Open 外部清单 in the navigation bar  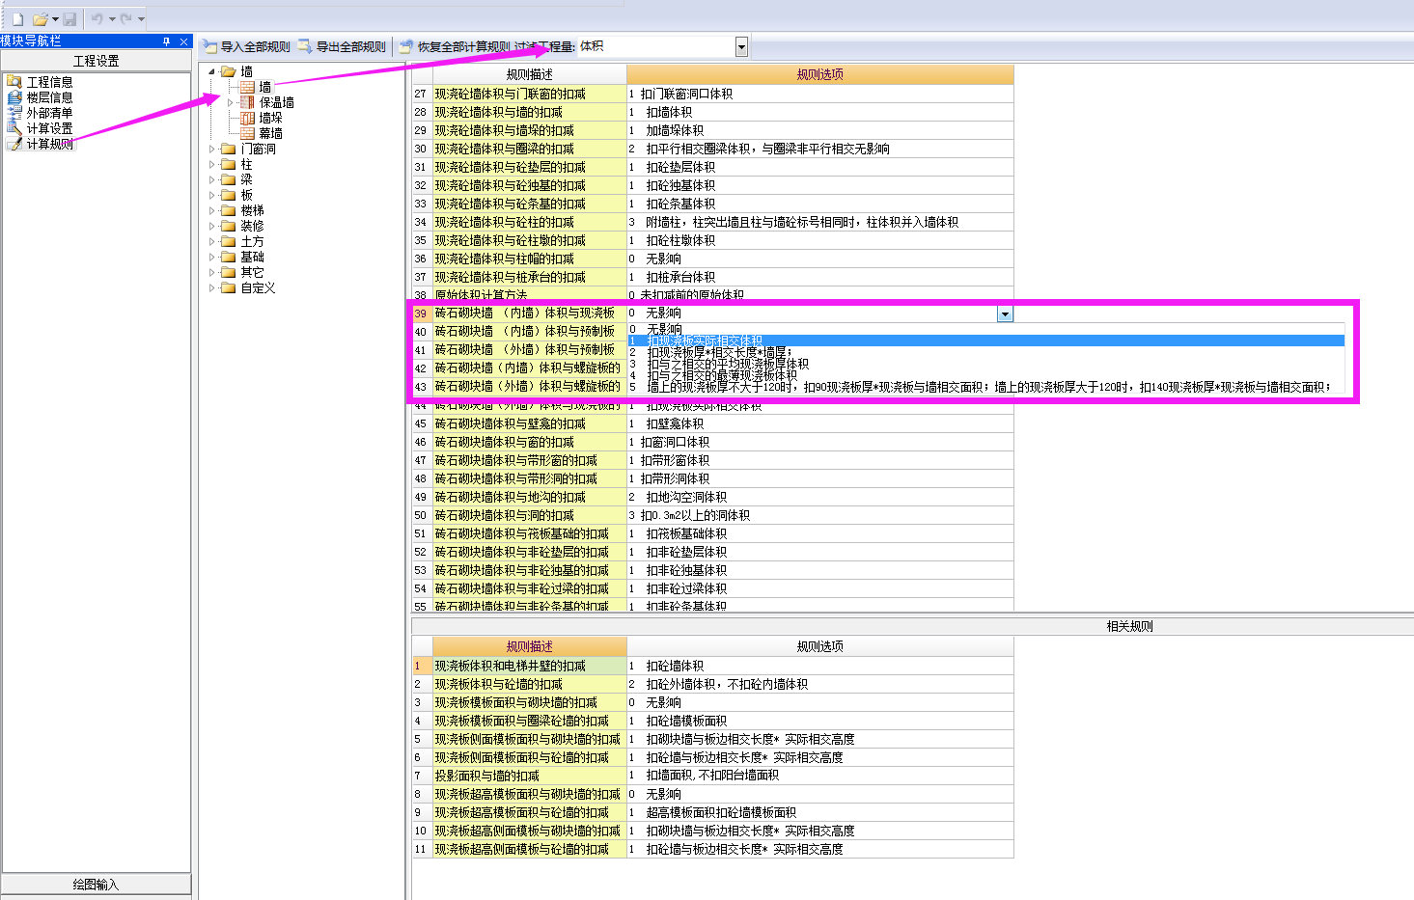click(x=49, y=113)
